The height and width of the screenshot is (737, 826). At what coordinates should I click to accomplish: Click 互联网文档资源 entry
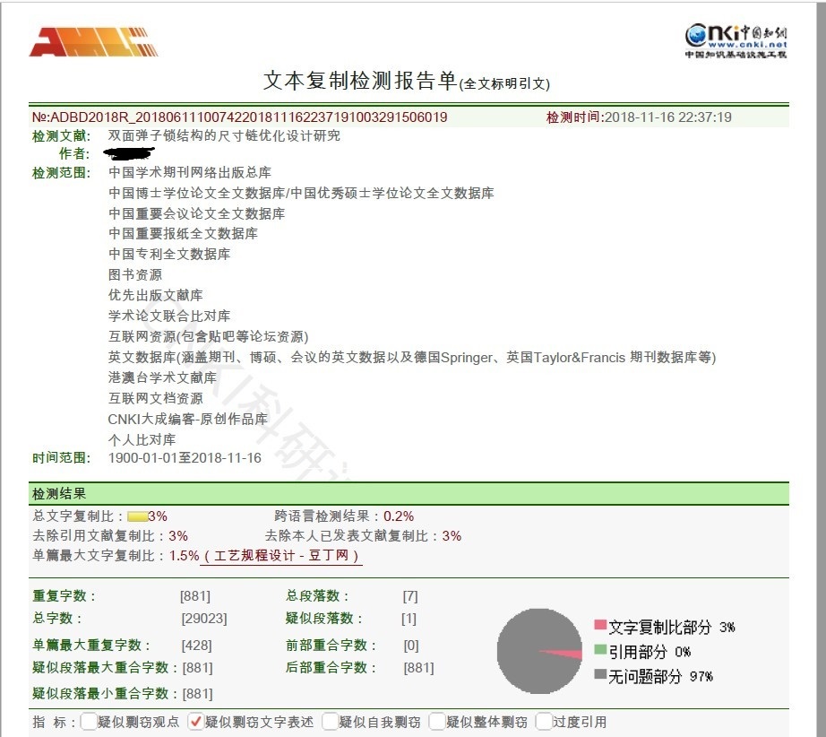(x=155, y=399)
